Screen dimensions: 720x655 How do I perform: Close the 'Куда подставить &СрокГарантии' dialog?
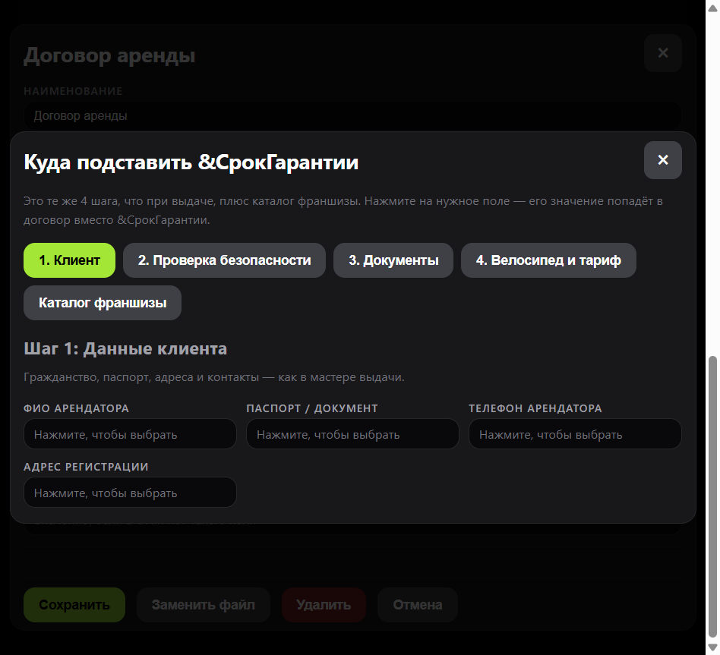(x=662, y=159)
